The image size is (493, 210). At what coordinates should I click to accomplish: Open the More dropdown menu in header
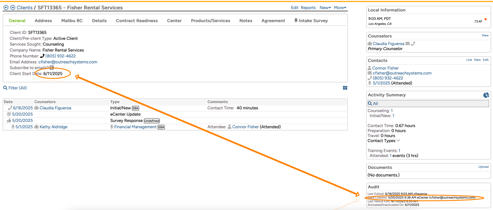340,7
